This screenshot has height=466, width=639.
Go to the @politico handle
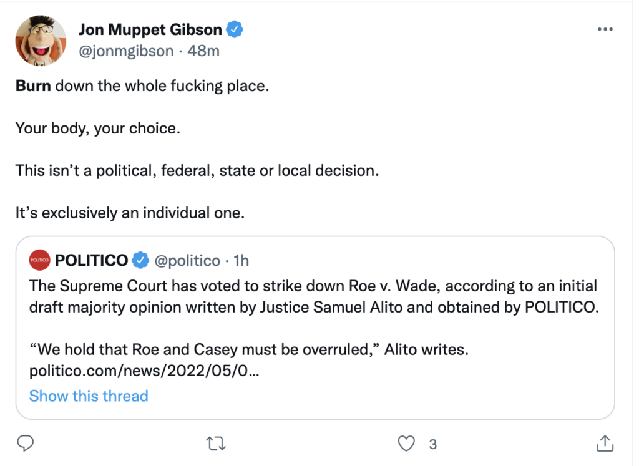coord(187,260)
